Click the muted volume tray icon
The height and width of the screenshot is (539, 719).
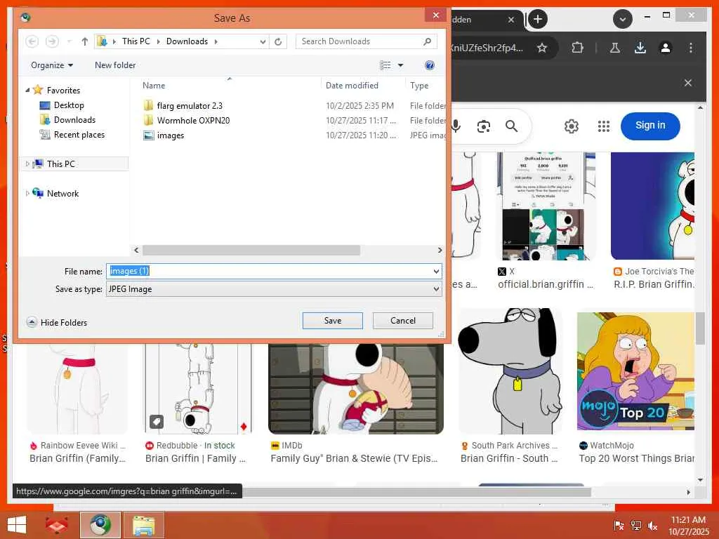tap(652, 526)
